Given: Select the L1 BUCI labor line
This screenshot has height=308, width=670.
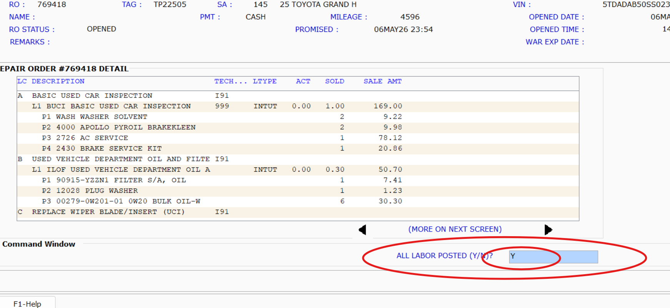Looking at the screenshot, I should coord(298,106).
